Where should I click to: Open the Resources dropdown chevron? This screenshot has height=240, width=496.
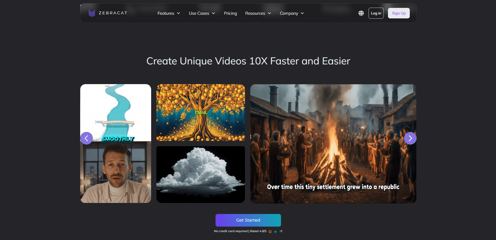(269, 13)
